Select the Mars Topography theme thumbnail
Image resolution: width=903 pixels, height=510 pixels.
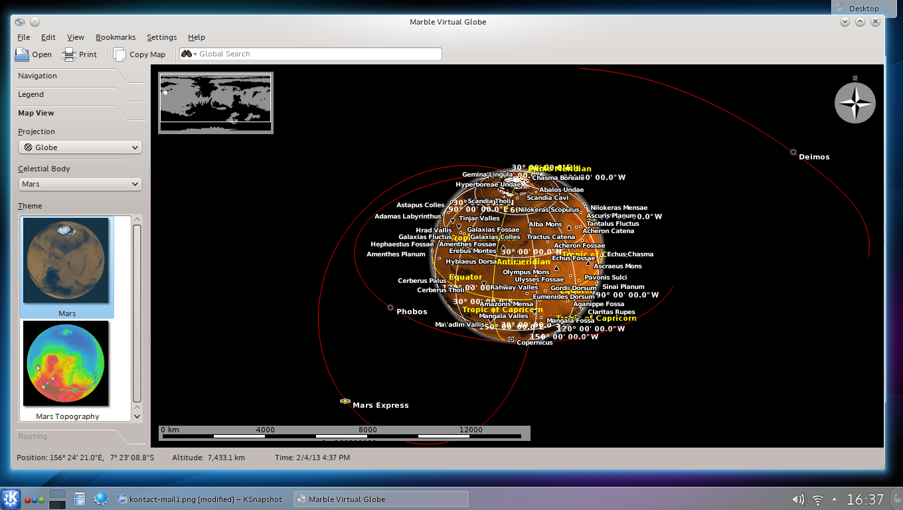tap(66, 371)
